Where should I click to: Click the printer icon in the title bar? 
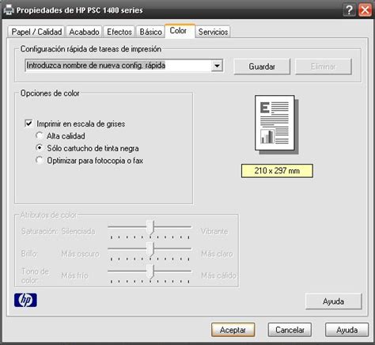click(9, 10)
